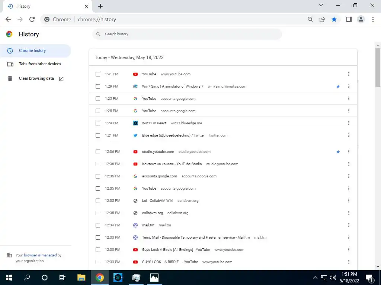Select the History browser tab
The image size is (381, 285).
[x=47, y=6]
